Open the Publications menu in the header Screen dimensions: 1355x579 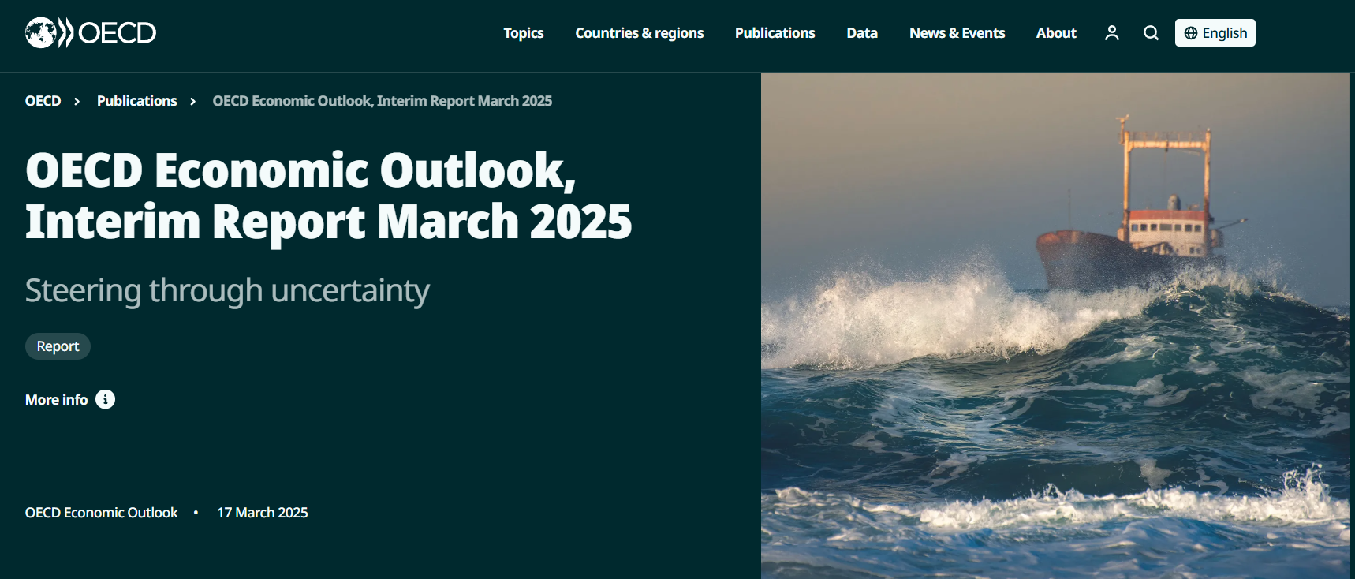(775, 33)
